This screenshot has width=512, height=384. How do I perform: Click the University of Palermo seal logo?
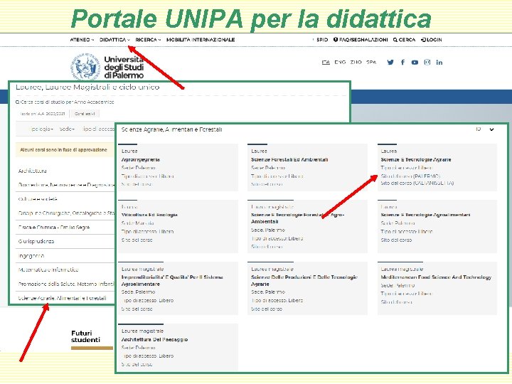coord(85,67)
